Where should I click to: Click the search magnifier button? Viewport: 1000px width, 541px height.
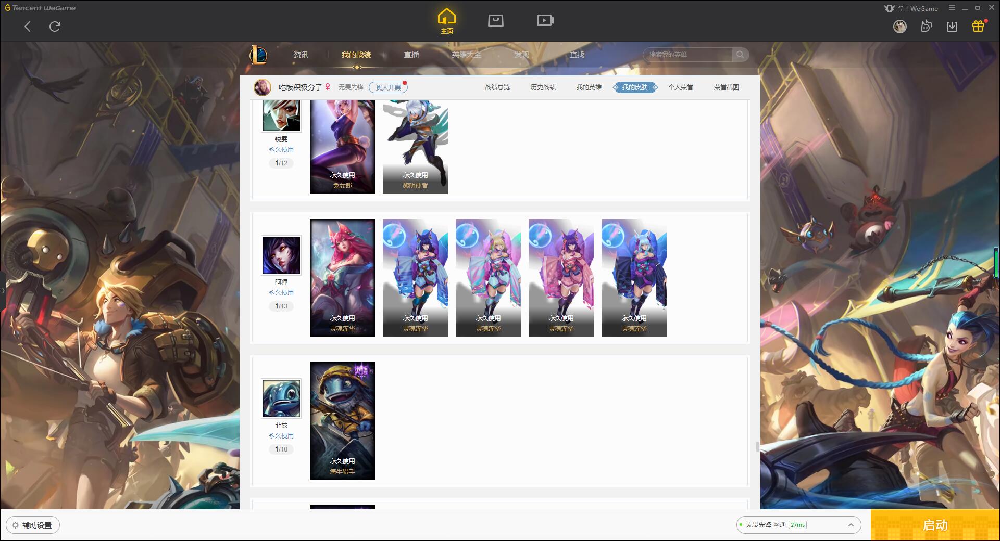pos(740,55)
